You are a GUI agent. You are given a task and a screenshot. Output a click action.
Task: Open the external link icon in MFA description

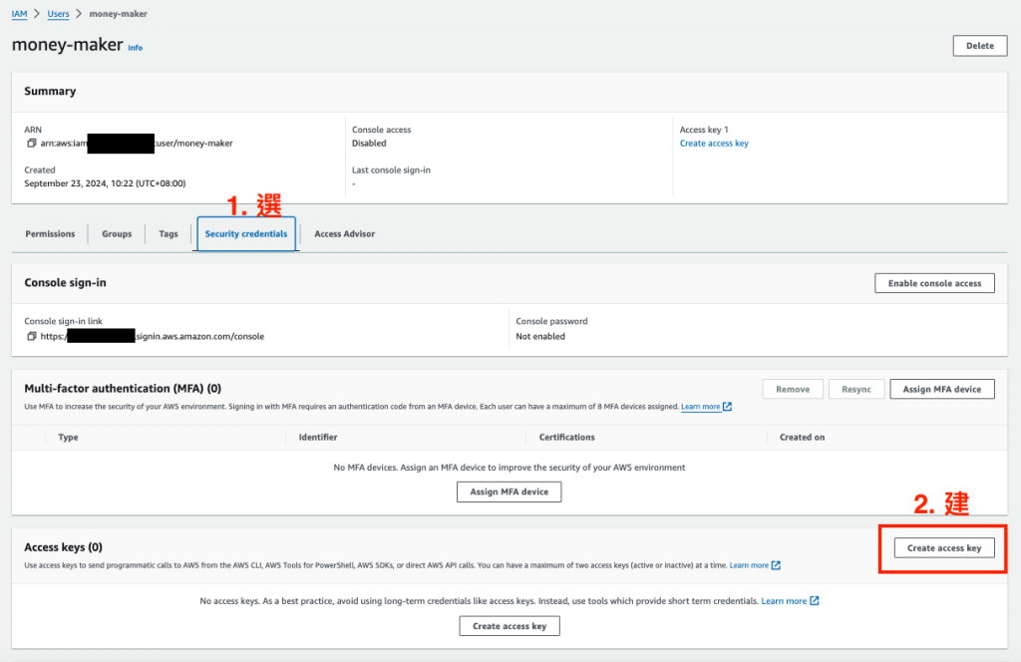[727, 407]
